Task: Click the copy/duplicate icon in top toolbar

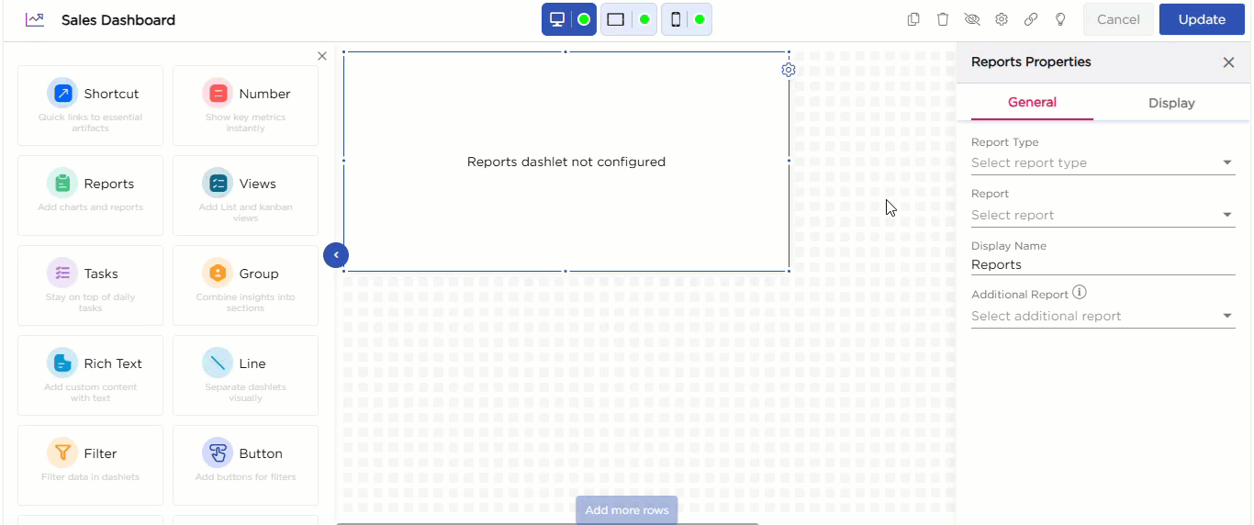Action: [x=913, y=19]
